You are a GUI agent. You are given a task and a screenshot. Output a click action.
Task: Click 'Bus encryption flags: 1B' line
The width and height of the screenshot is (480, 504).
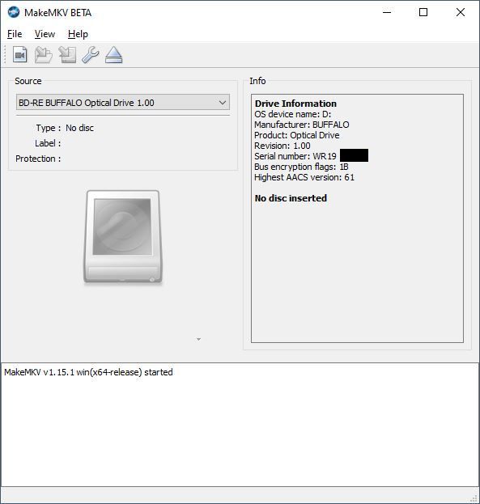(301, 167)
